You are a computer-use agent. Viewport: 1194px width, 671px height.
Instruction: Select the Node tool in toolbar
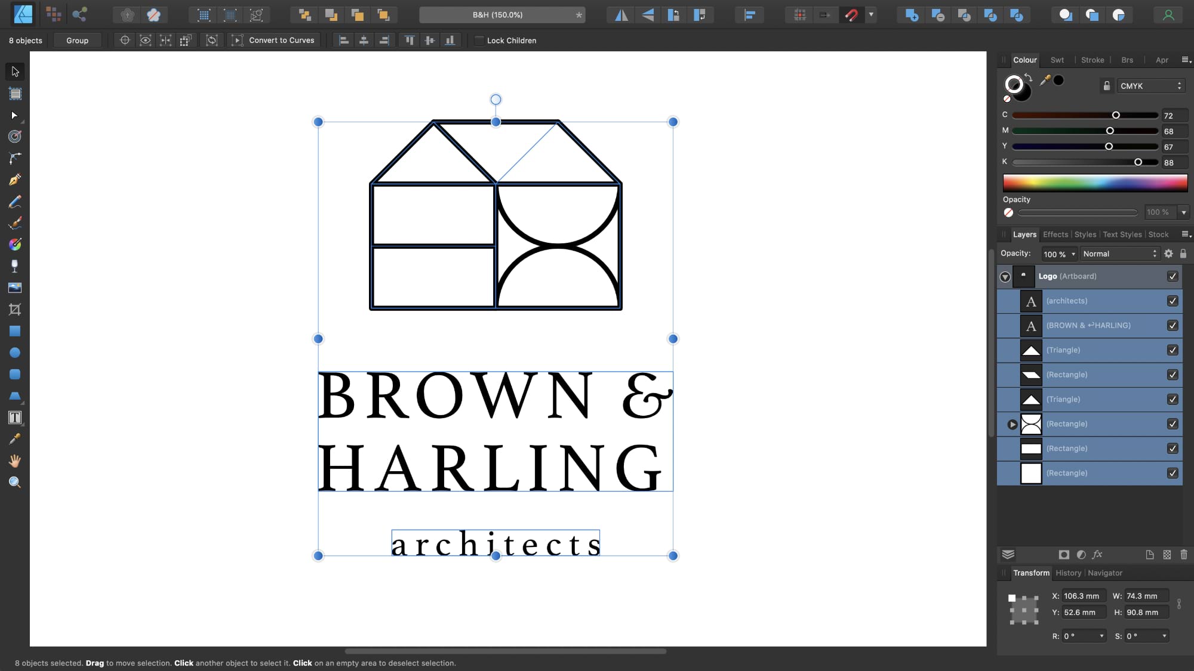coord(15,115)
